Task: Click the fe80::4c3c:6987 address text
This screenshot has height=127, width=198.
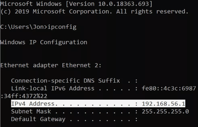Action: click(169, 89)
